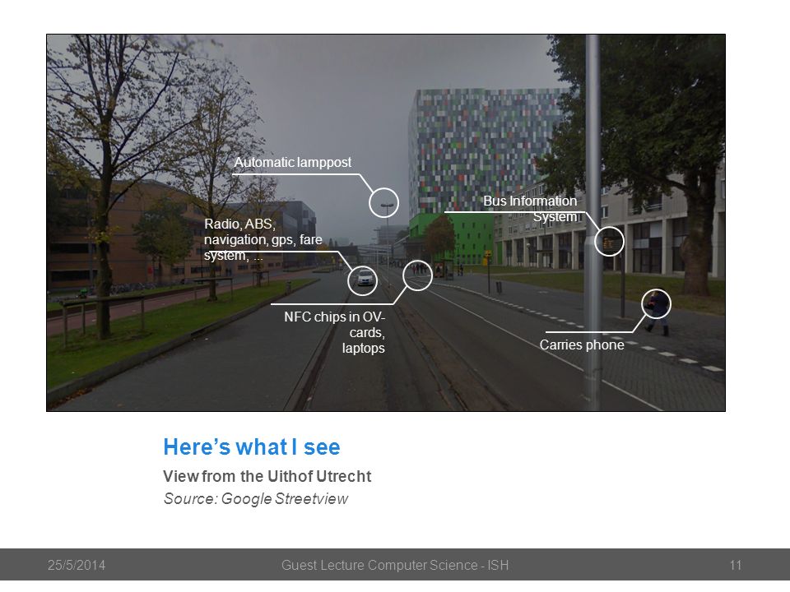This screenshot has height=592, width=790.
Task: Click the 'Carries phone' label
Action: click(x=582, y=345)
